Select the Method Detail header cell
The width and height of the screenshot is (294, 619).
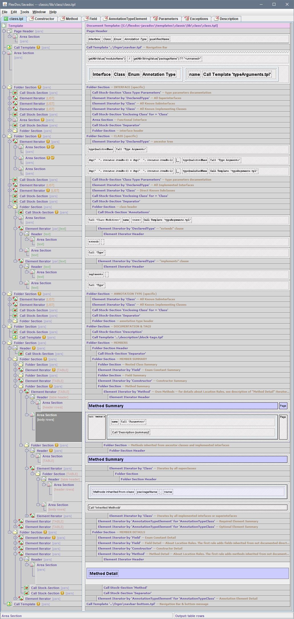(x=103, y=573)
